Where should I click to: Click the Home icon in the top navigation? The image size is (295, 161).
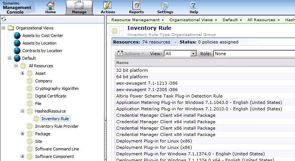(50, 6)
